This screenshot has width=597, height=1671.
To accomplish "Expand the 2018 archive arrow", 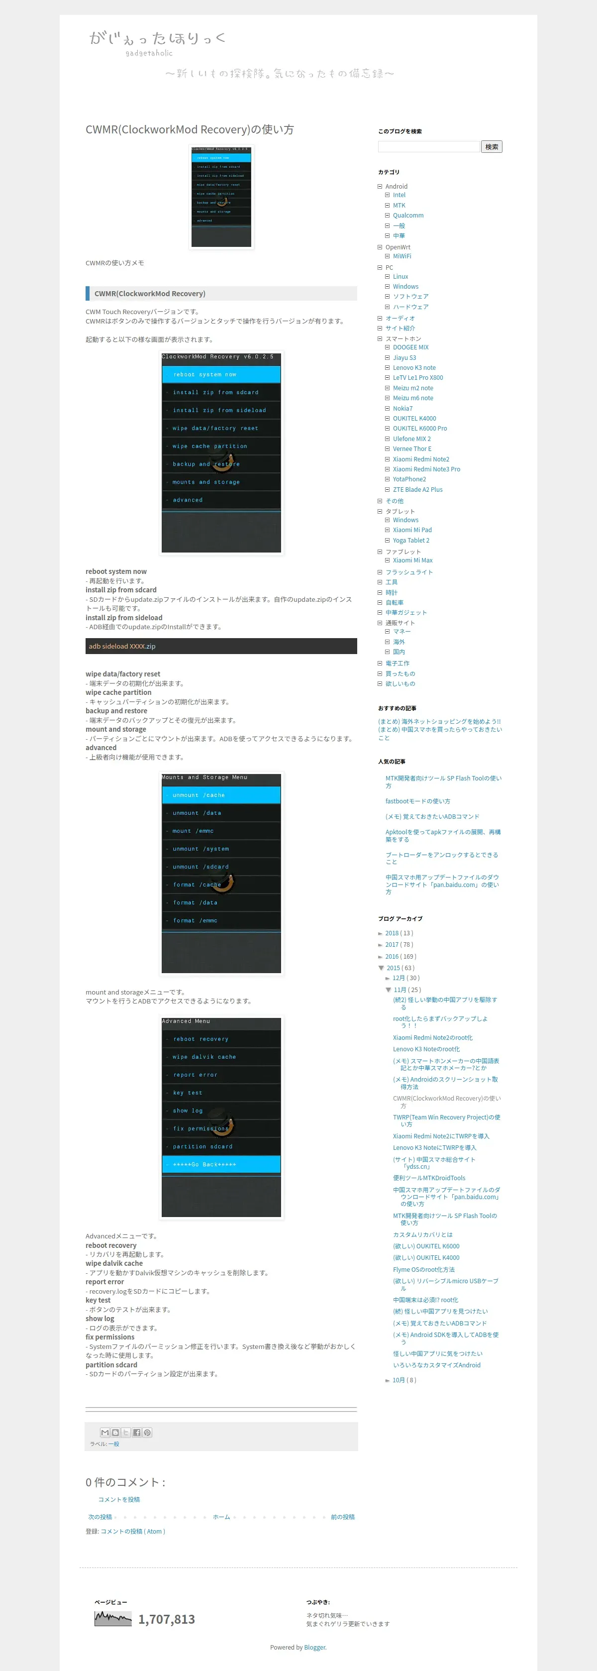I will click(381, 933).
